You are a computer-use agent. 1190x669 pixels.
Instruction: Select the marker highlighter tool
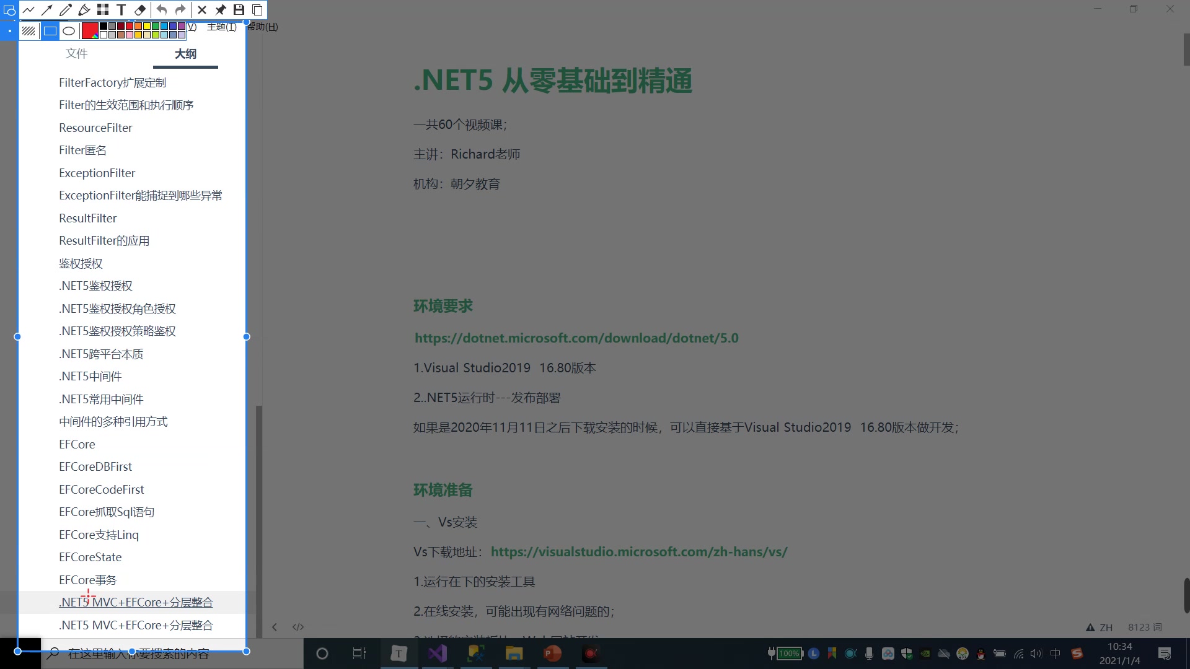[84, 10]
